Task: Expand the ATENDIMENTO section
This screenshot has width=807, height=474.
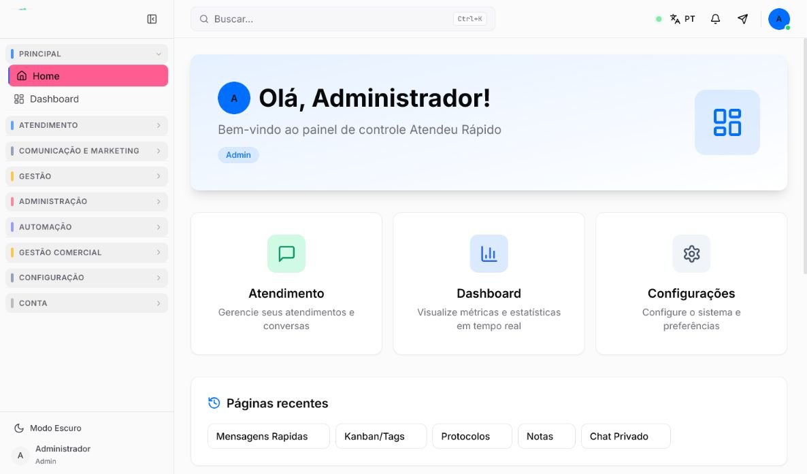Action: coord(87,125)
